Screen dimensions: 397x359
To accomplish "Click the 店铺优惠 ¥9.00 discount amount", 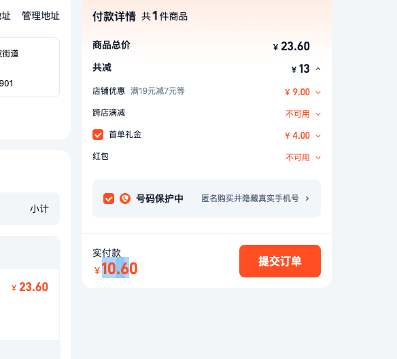I will click(x=297, y=92).
